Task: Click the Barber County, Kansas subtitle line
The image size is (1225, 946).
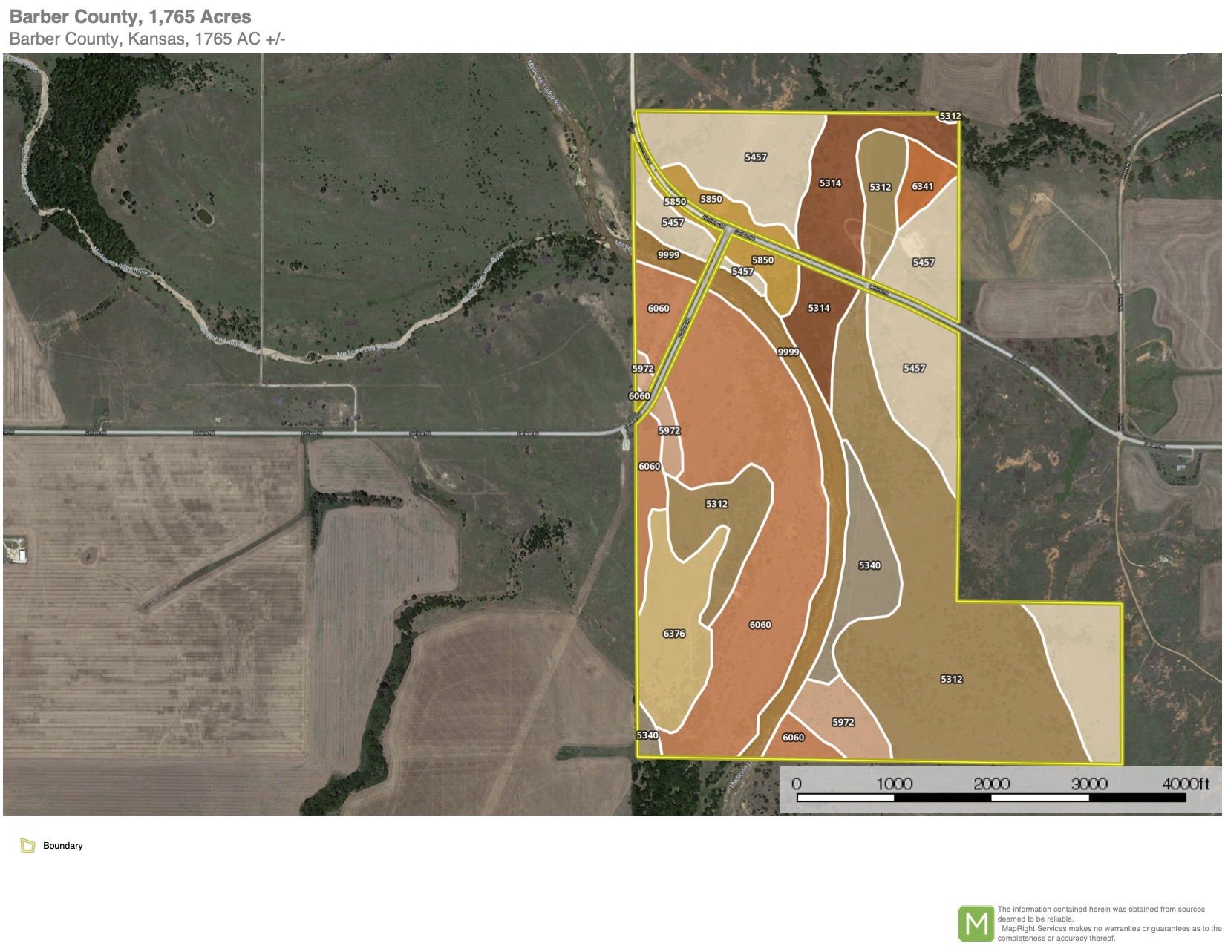Action: click(x=147, y=39)
